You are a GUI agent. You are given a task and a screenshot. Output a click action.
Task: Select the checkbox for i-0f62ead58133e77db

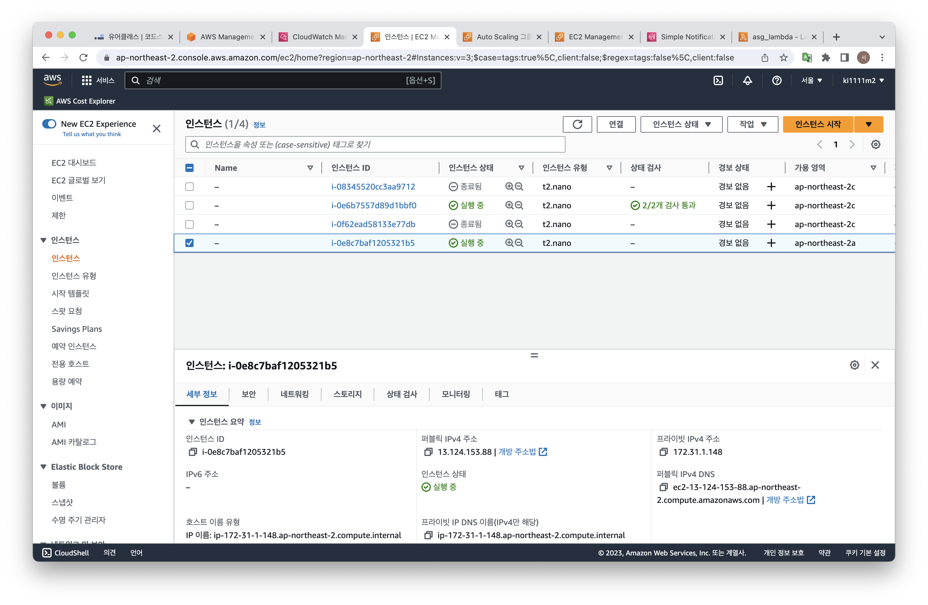(189, 224)
